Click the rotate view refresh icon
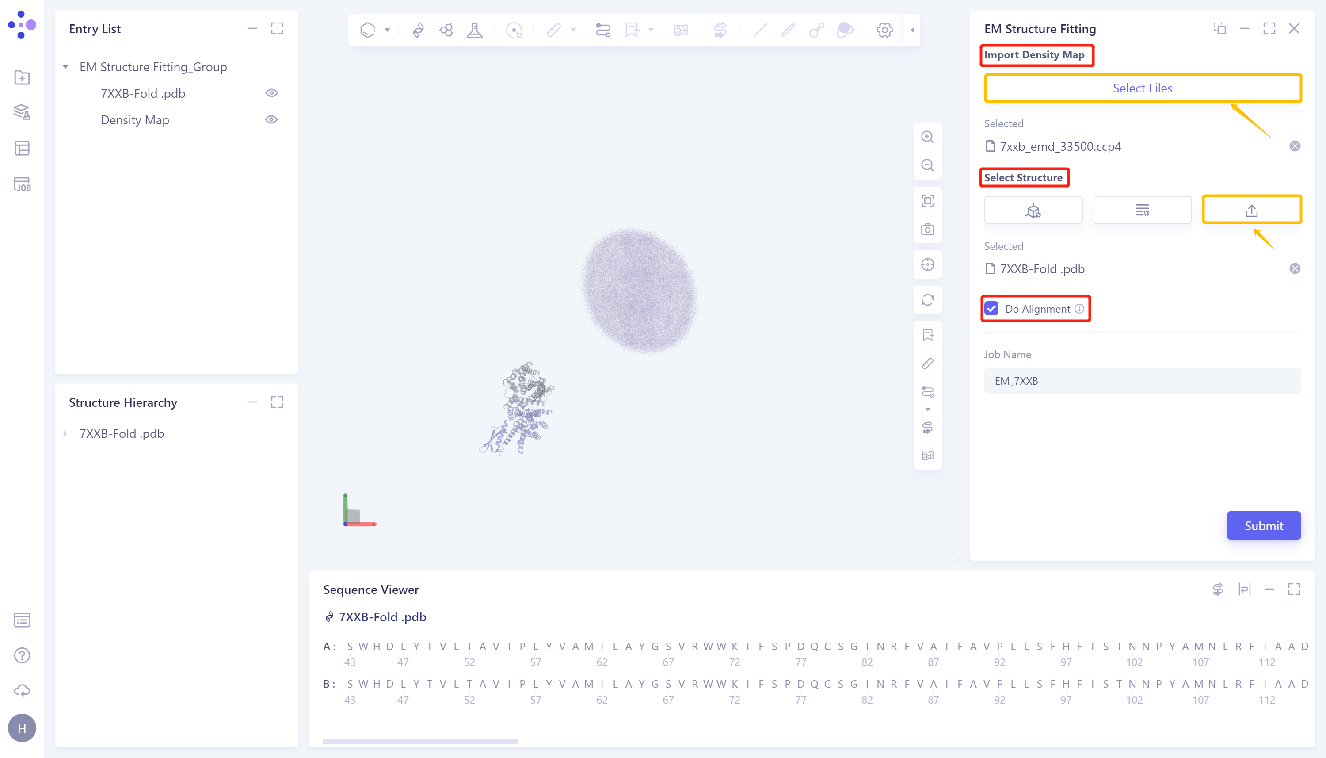 [x=927, y=300]
